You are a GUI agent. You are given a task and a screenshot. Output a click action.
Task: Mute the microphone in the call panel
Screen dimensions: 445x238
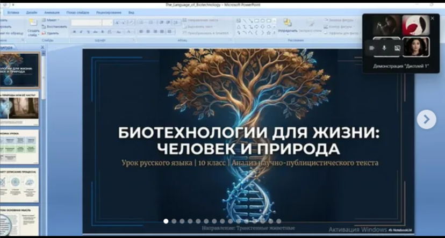click(x=384, y=48)
